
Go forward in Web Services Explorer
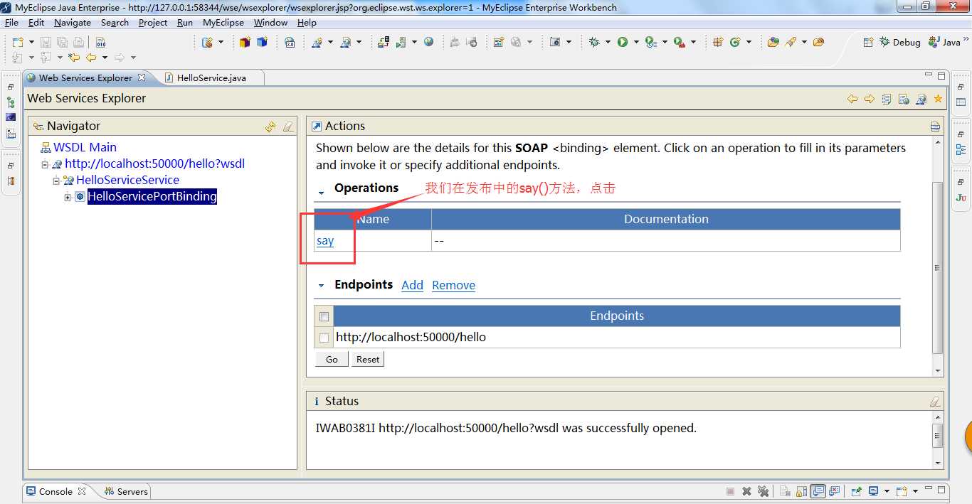[x=870, y=99]
